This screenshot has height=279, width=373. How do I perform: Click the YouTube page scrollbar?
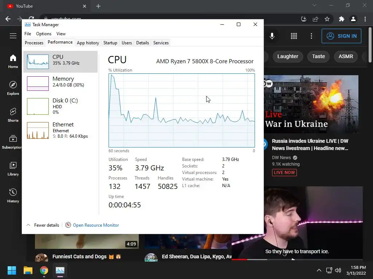[x=370, y=45]
